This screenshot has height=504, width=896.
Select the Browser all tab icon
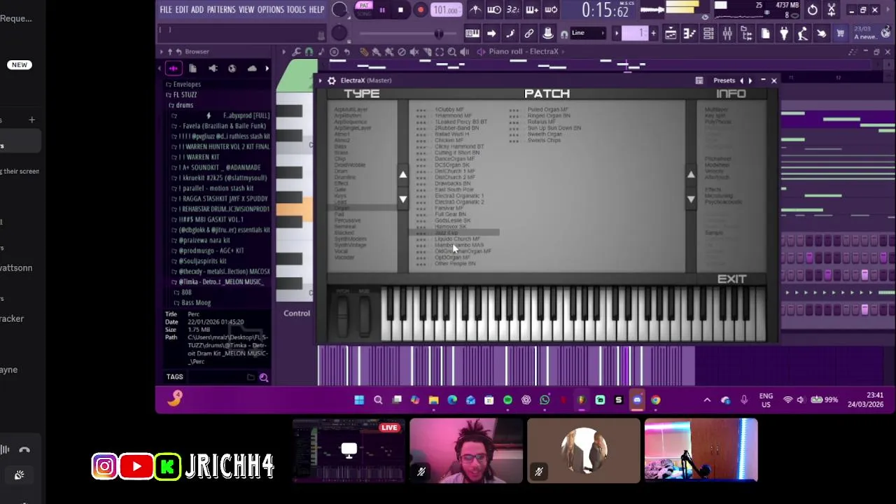pos(173,68)
